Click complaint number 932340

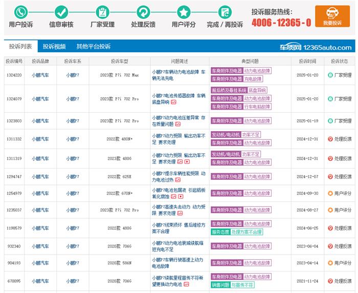pyautogui.click(x=14, y=246)
